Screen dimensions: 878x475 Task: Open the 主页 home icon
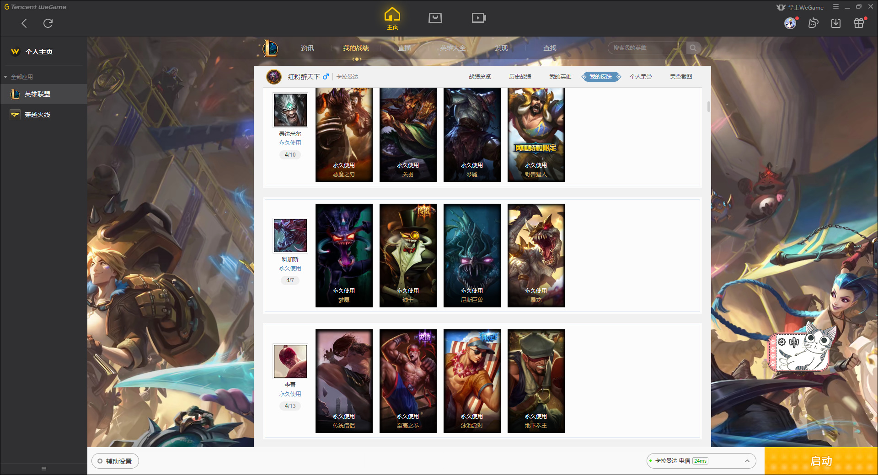coord(392,19)
